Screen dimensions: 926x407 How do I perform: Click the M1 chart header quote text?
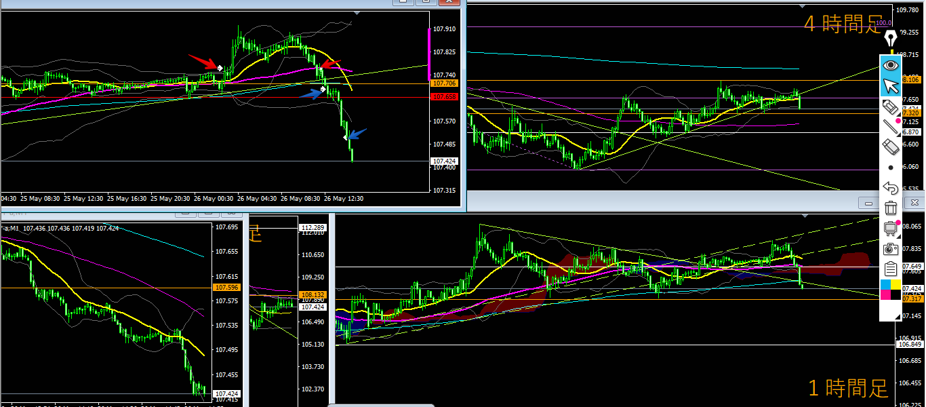coord(60,229)
